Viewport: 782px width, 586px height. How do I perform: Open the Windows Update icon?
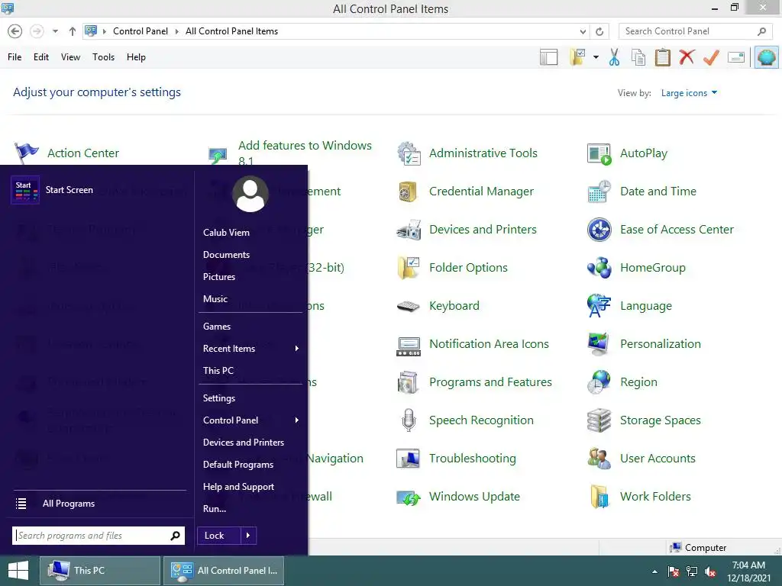[409, 497]
